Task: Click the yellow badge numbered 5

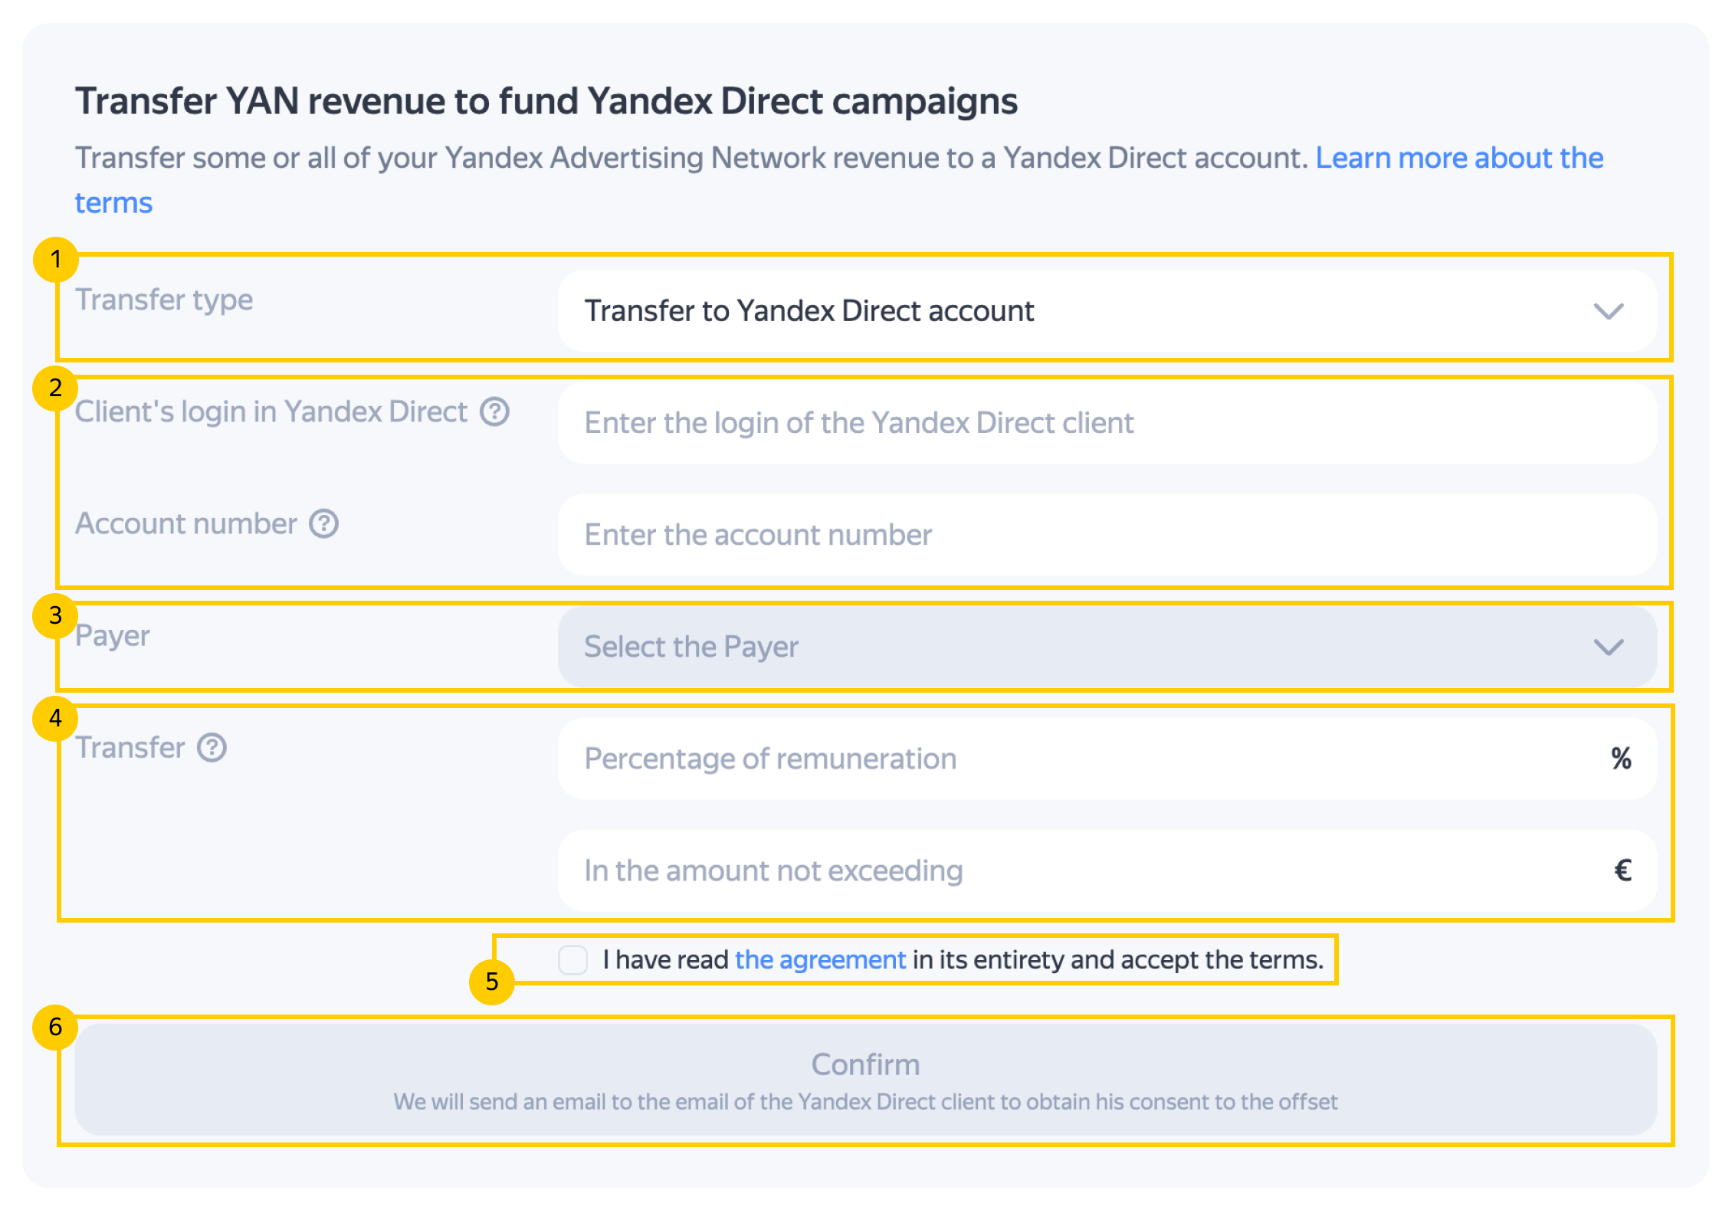Action: (491, 981)
